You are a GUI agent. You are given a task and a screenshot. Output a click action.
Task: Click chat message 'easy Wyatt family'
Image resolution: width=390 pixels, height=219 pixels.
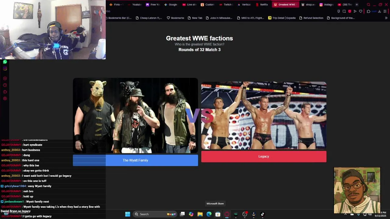tap(40, 186)
